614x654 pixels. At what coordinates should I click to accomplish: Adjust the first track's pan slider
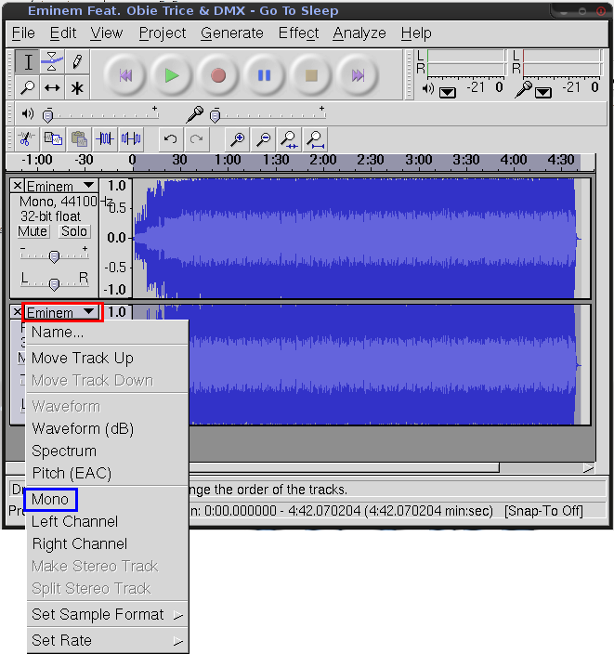pos(54,283)
